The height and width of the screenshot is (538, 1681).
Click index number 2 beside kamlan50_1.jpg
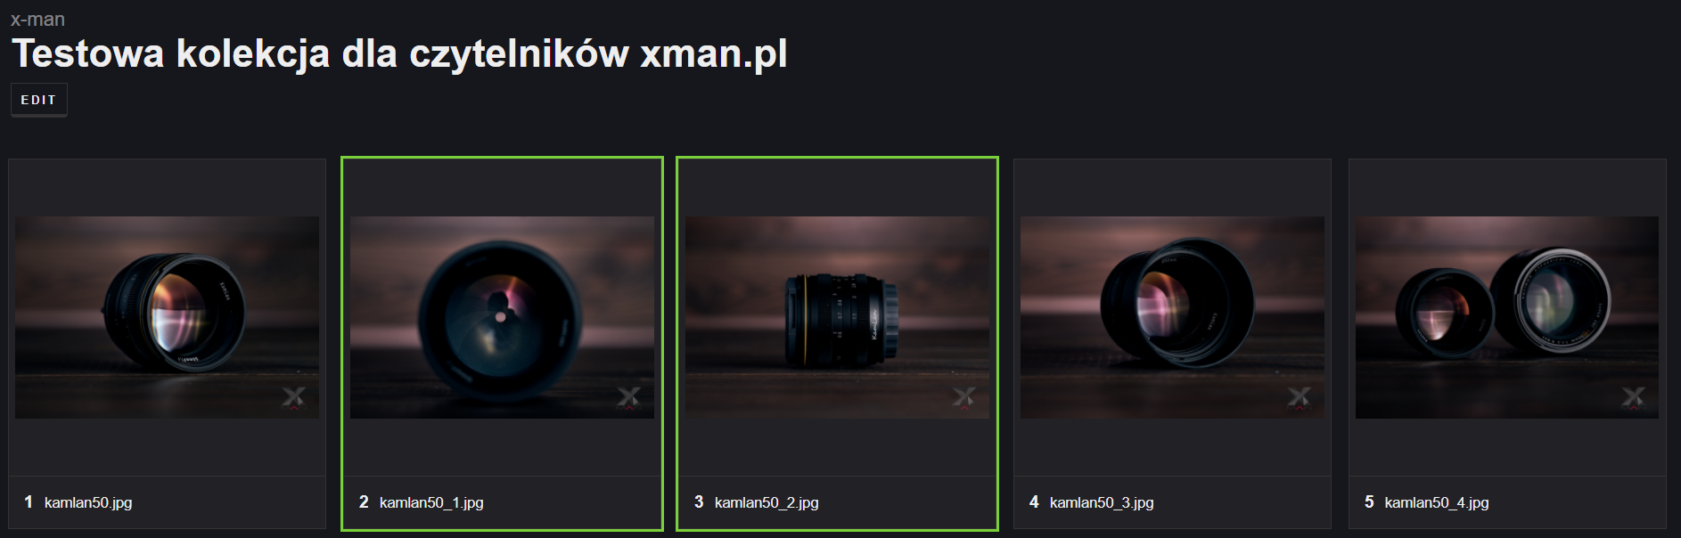coord(364,502)
